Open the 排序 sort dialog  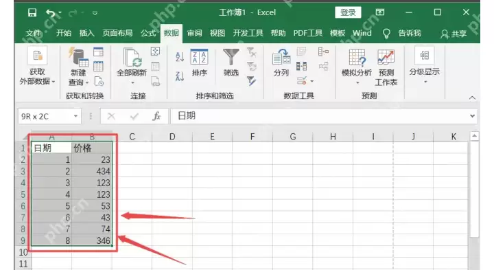pos(199,63)
